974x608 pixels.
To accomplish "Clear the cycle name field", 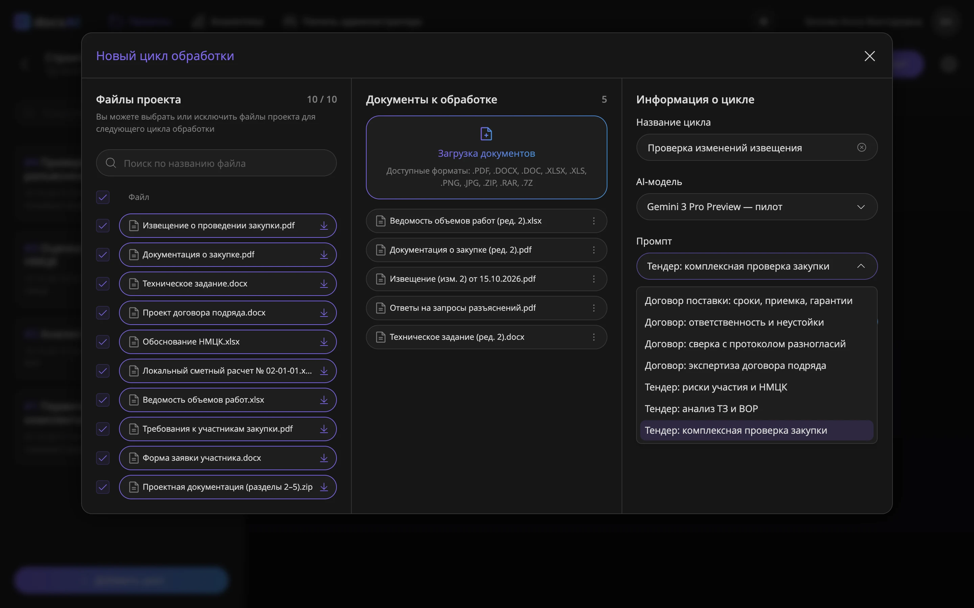I will [861, 148].
